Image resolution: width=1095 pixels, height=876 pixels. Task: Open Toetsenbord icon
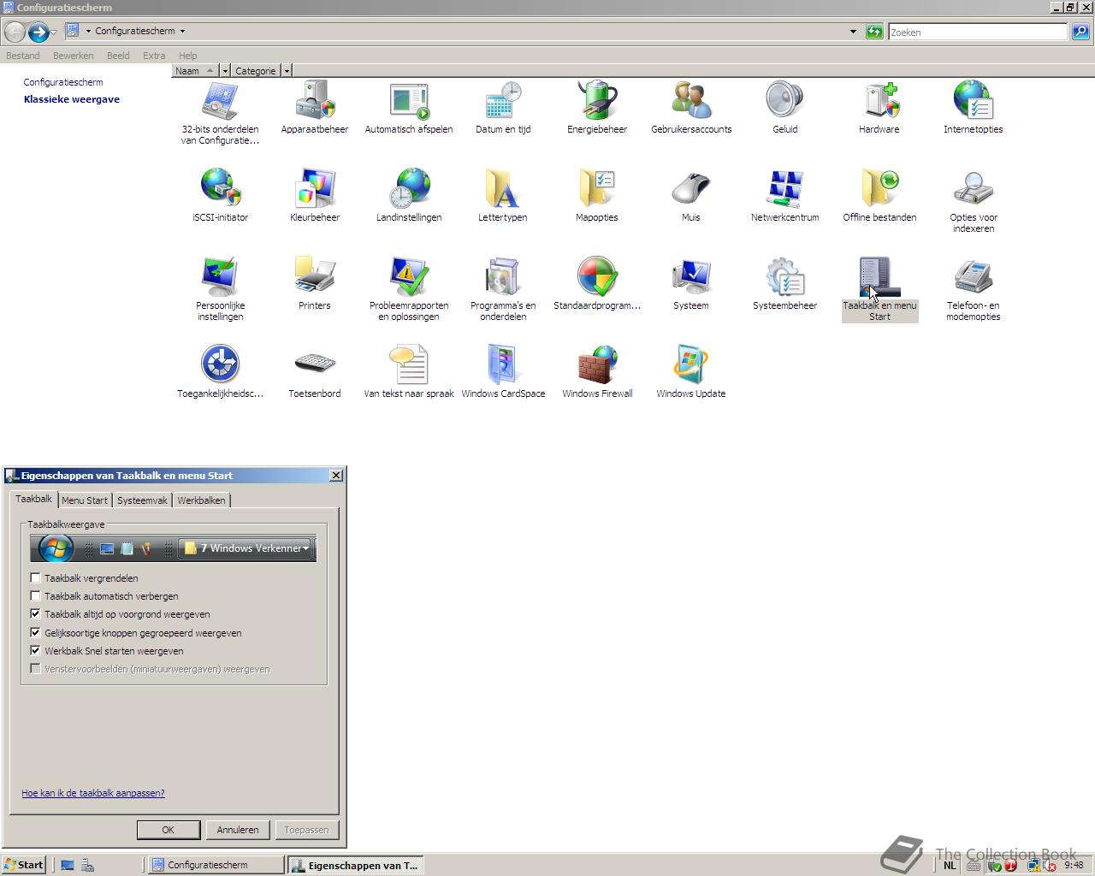click(315, 364)
